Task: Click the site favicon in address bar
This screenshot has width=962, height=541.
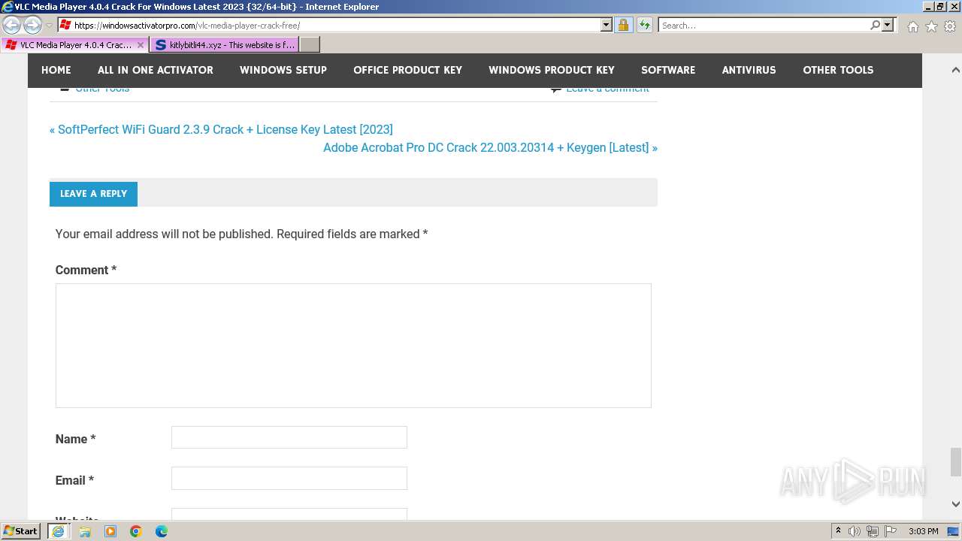Action: 65,26
